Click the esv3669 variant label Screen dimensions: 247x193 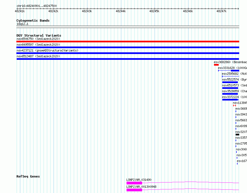point(241,109)
